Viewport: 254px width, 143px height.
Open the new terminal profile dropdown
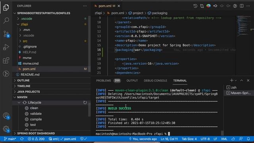click(x=236, y=80)
